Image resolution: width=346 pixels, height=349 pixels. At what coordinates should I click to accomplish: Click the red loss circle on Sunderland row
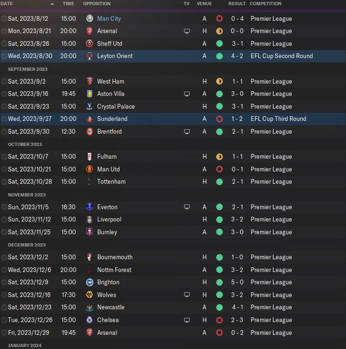219,119
